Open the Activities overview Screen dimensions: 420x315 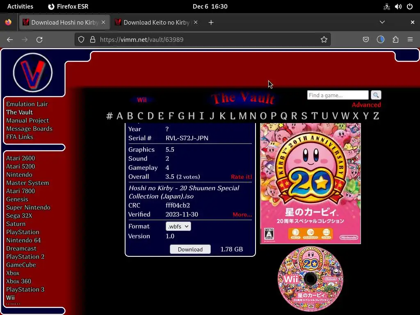pyautogui.click(x=20, y=7)
